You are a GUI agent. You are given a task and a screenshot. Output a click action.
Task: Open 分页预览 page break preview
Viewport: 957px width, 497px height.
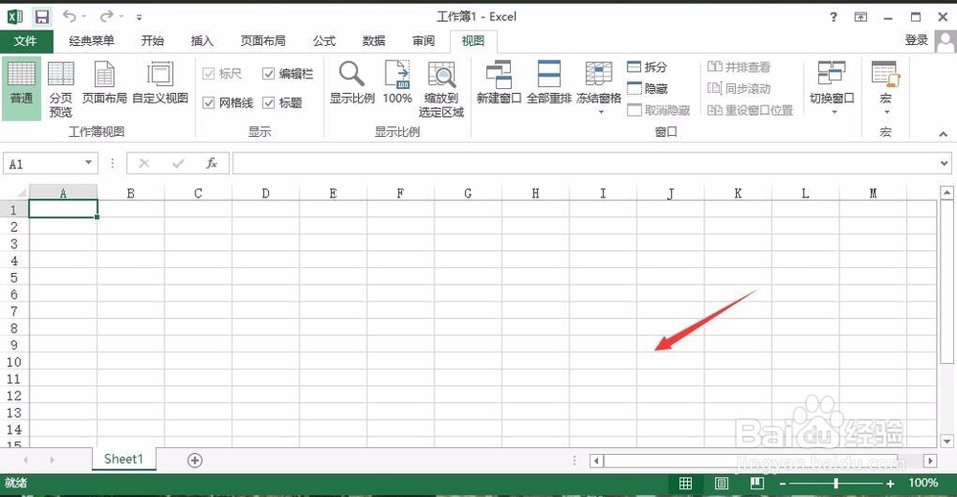coord(60,88)
